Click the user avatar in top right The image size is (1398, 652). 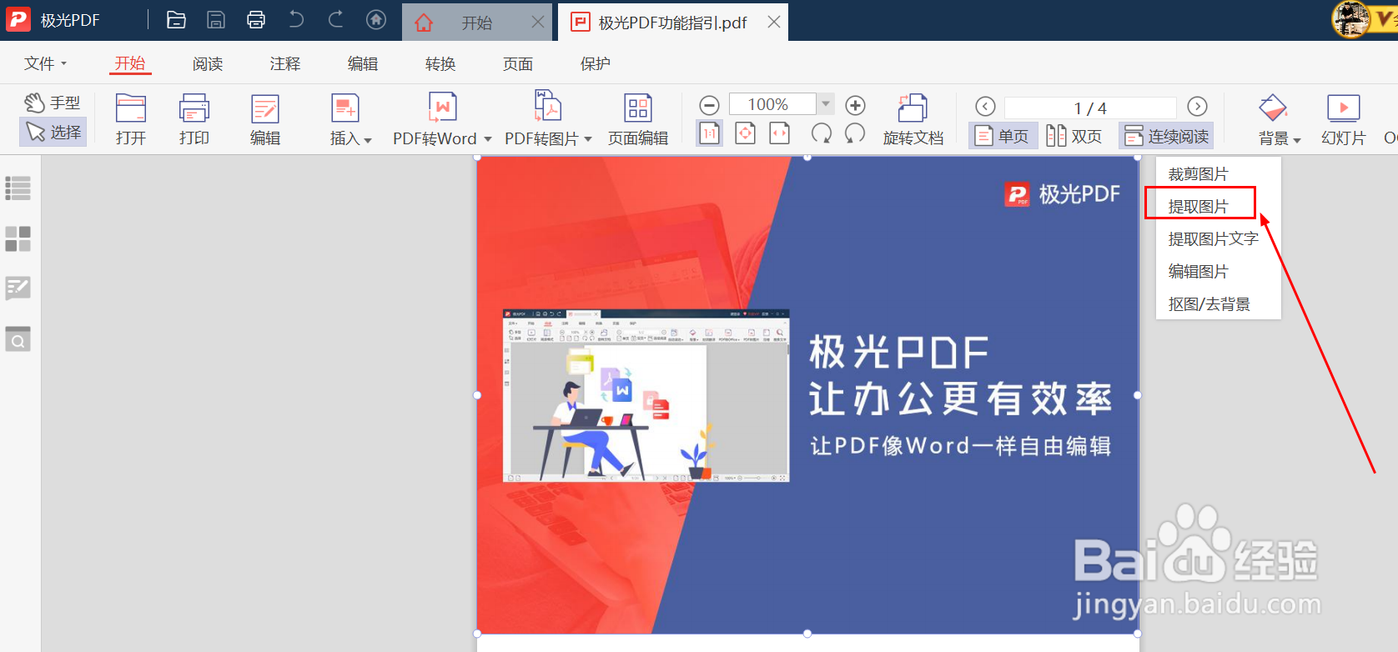[x=1351, y=19]
